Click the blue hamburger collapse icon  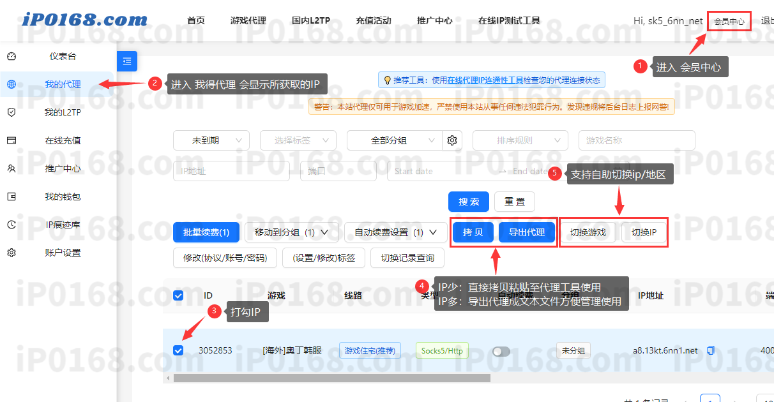click(126, 61)
